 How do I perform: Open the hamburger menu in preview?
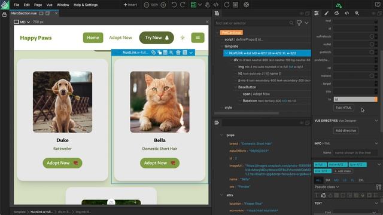197,38
